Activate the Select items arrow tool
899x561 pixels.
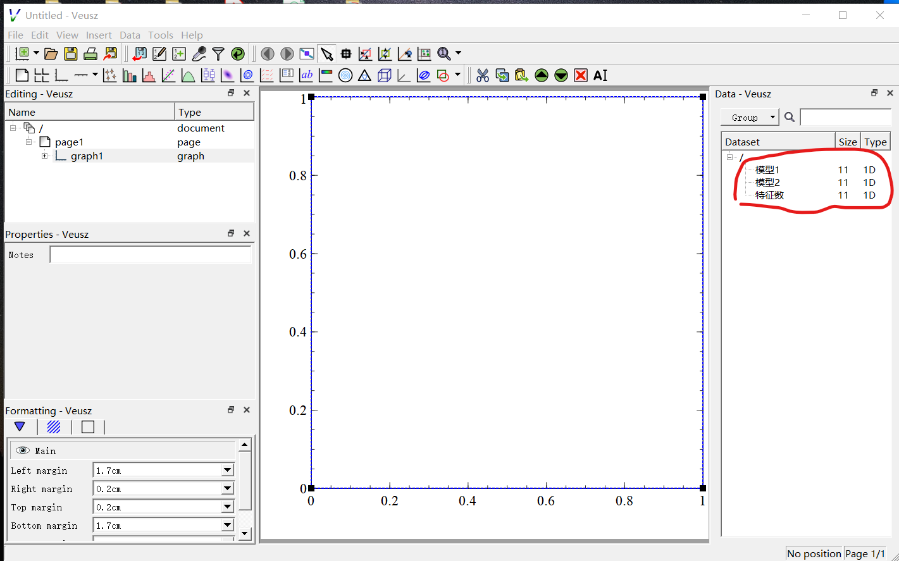pyautogui.click(x=326, y=54)
